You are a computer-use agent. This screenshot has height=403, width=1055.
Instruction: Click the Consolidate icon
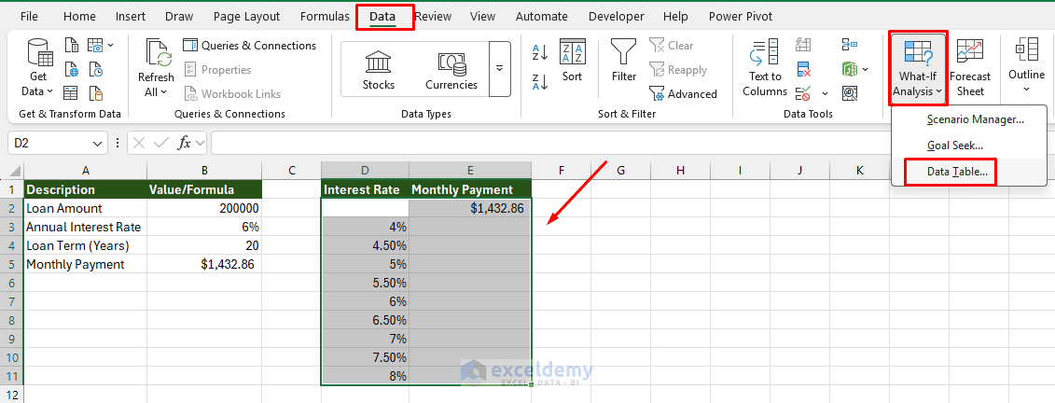[x=849, y=45]
